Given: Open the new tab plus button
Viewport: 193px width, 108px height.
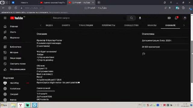Looking at the screenshot, I should [x=99, y=2].
